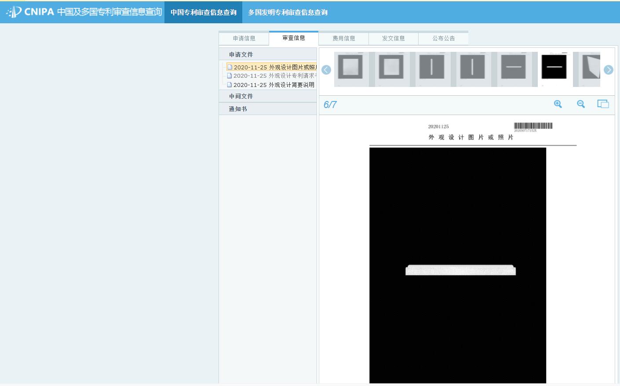Open 2020-11-25 外观设计专利请求书 file
This screenshot has width=620, height=386.
click(x=274, y=76)
